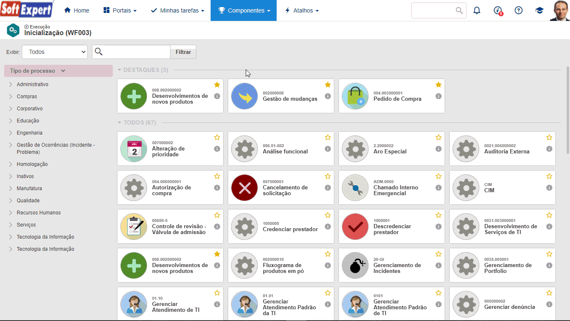
Task: Click the Pedido de Compra shopping bag icon
Action: (355, 96)
